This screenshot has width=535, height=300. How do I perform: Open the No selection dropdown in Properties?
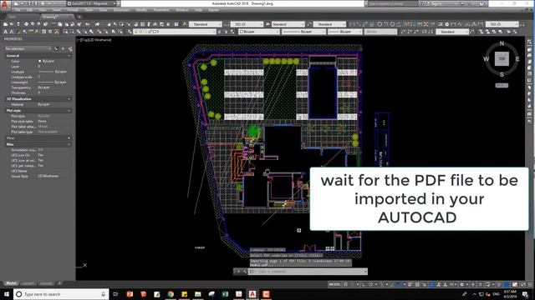(x=28, y=49)
